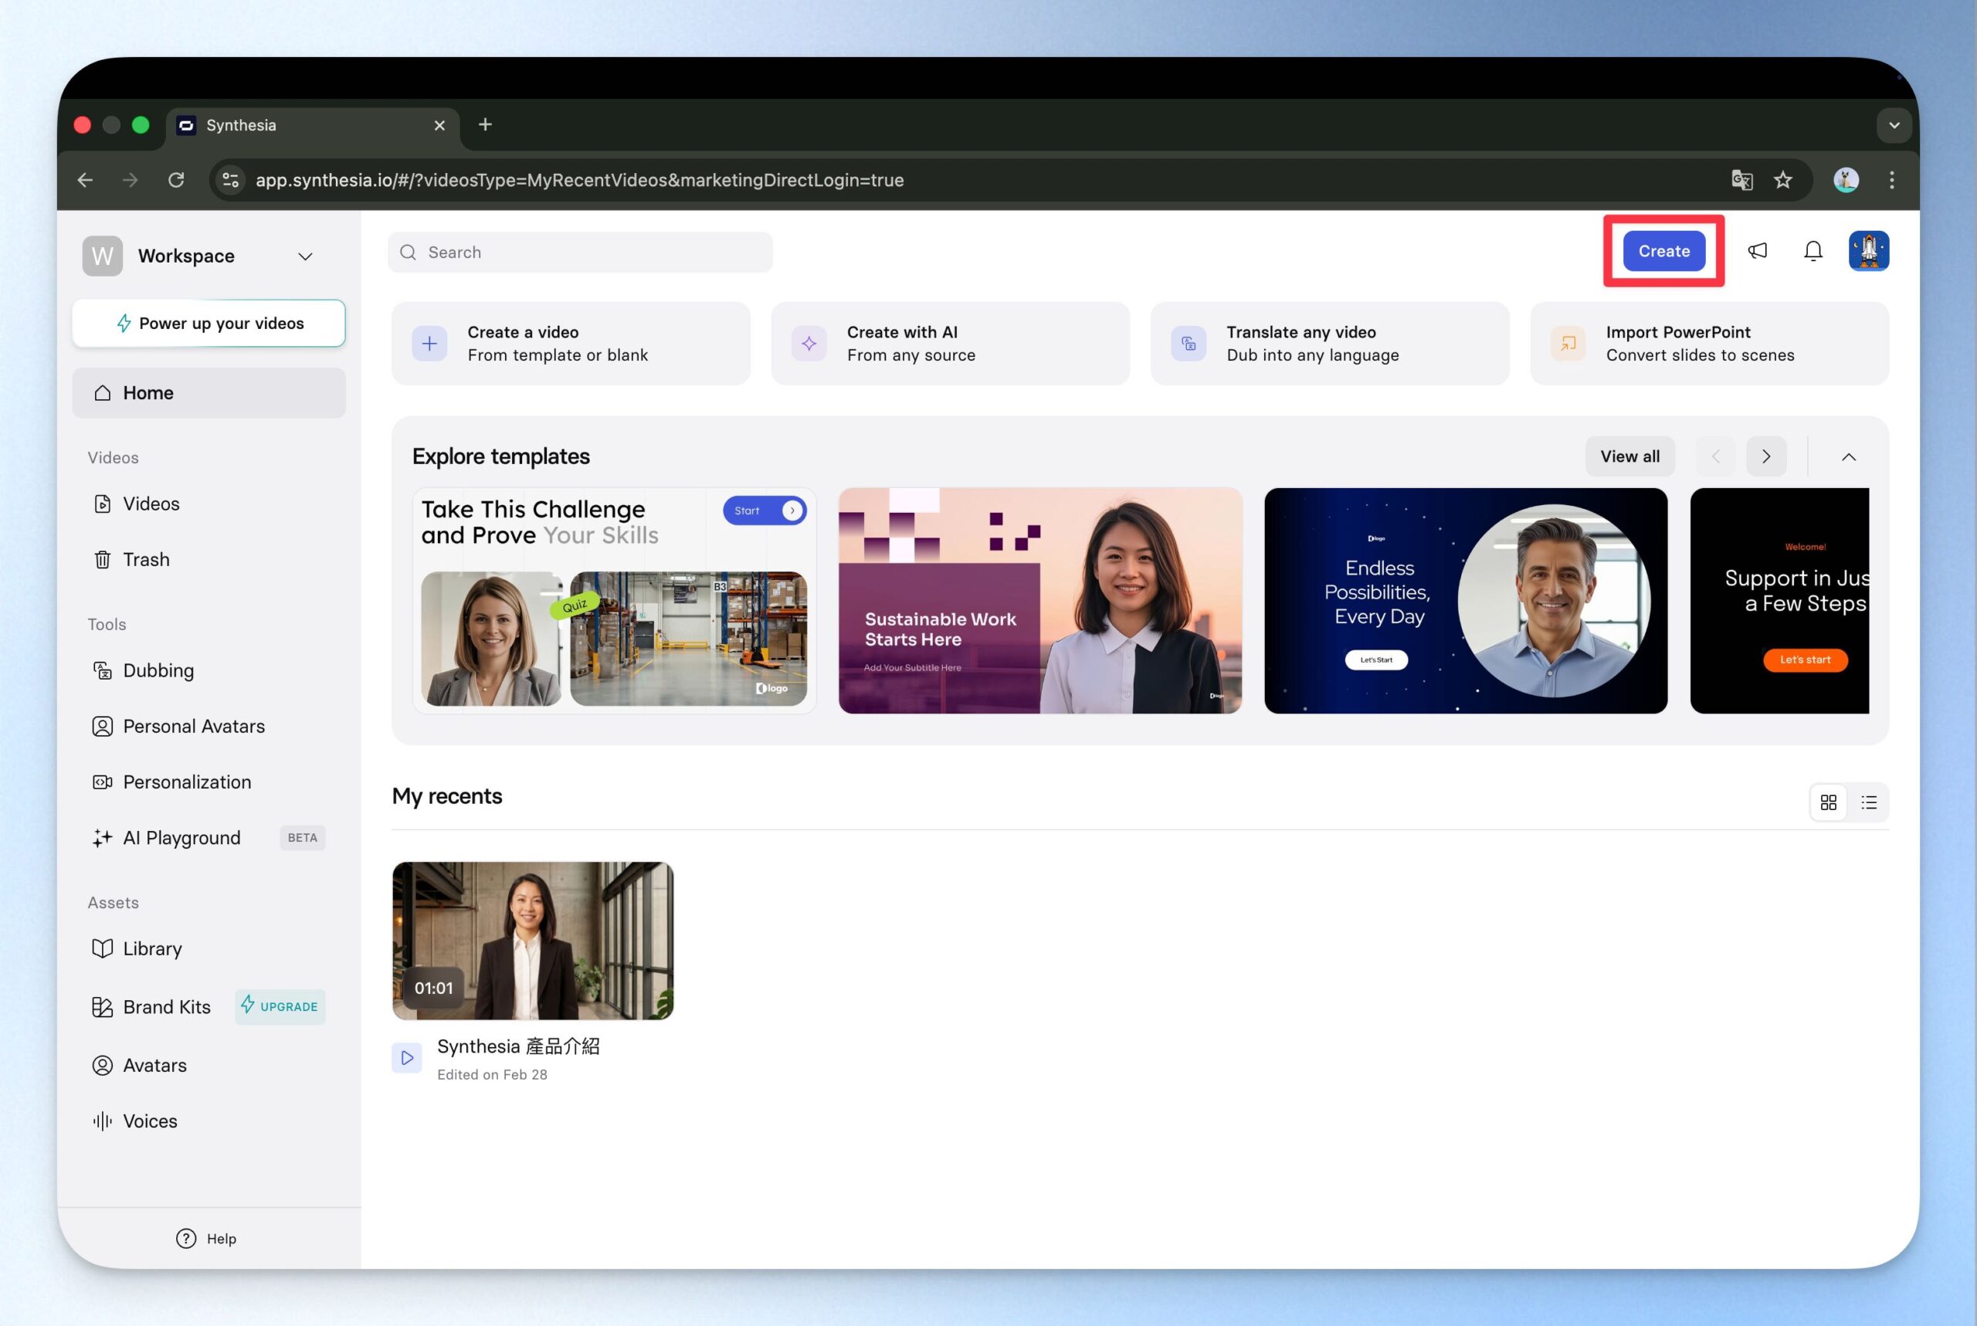1977x1326 pixels.
Task: Open the Sustainable Work Starts Here template
Action: click(x=1040, y=600)
